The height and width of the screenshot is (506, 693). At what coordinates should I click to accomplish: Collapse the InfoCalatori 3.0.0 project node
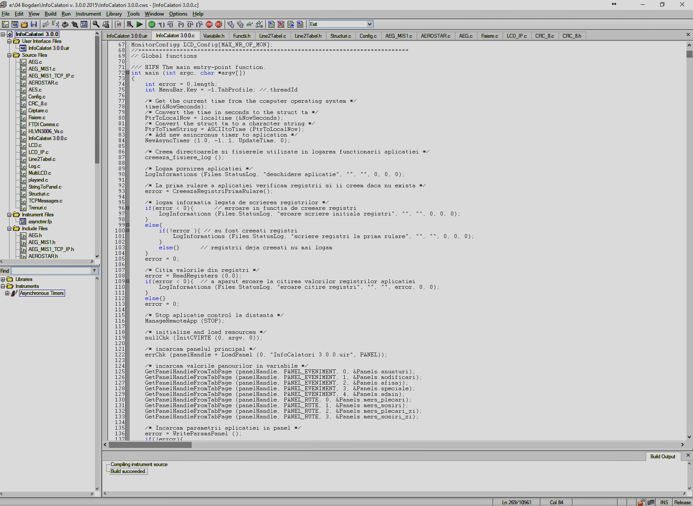pos(3,34)
